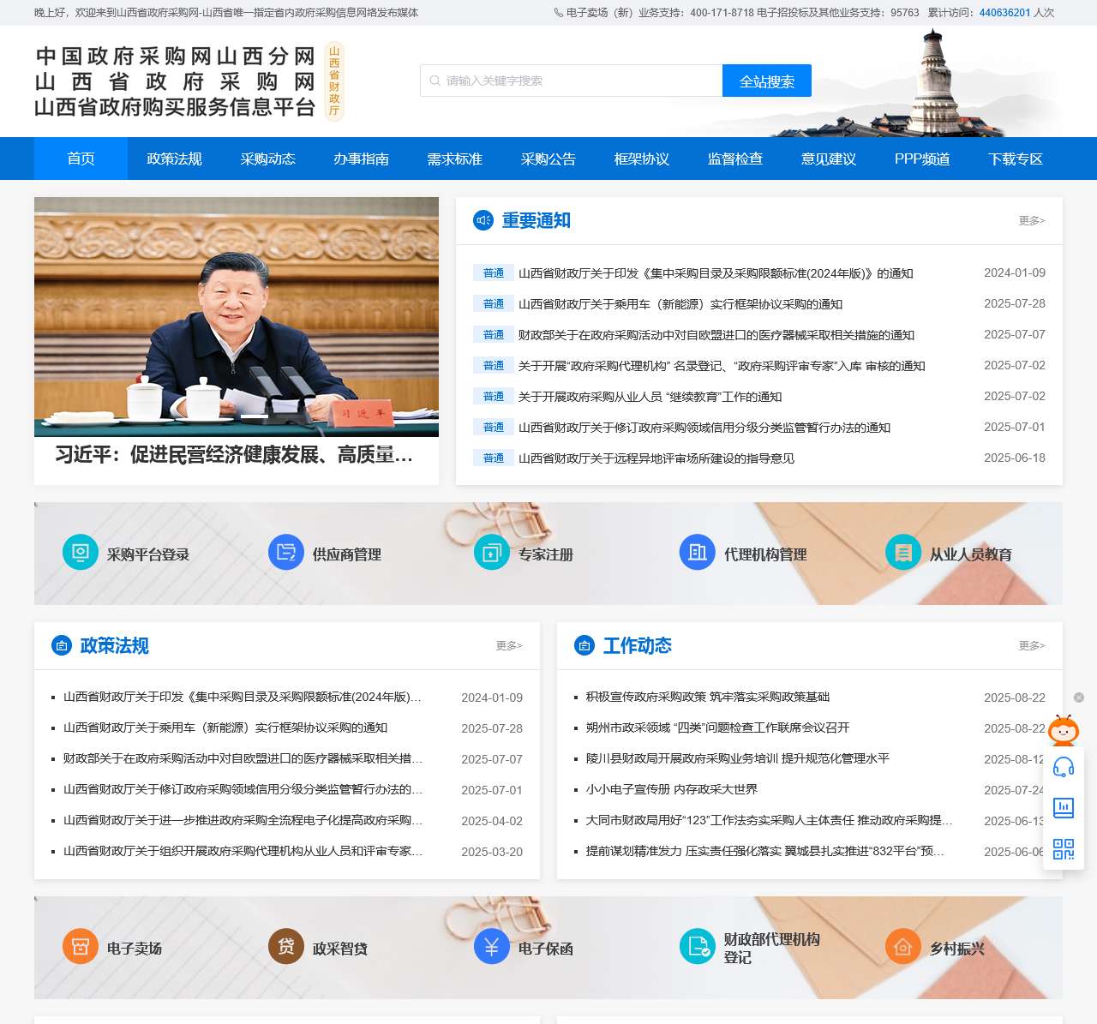Click the 财政部代理机构登记 icon
This screenshot has height=1024, width=1097.
pos(697,947)
